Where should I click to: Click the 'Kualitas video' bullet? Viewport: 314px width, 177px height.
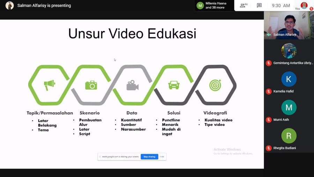coord(218,120)
